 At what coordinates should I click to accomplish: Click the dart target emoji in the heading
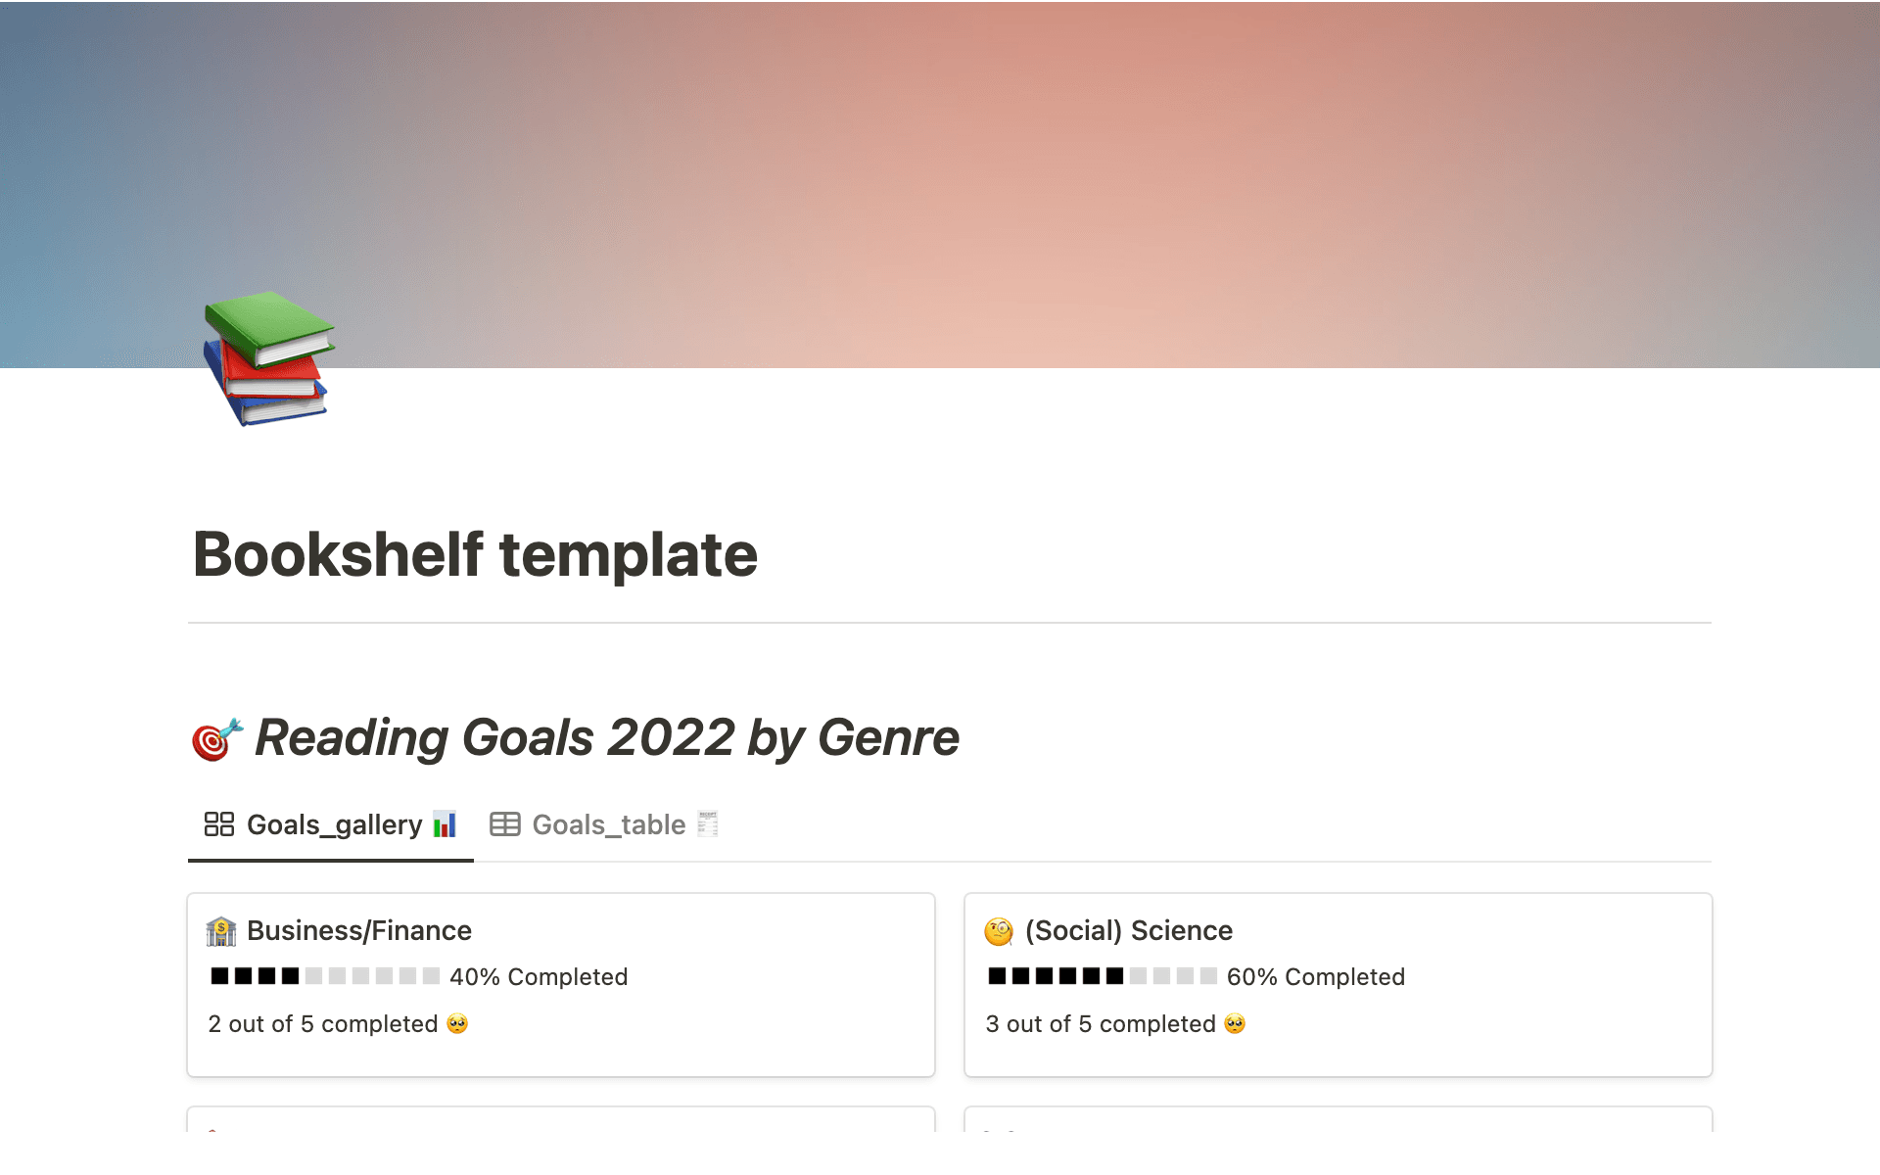click(214, 738)
